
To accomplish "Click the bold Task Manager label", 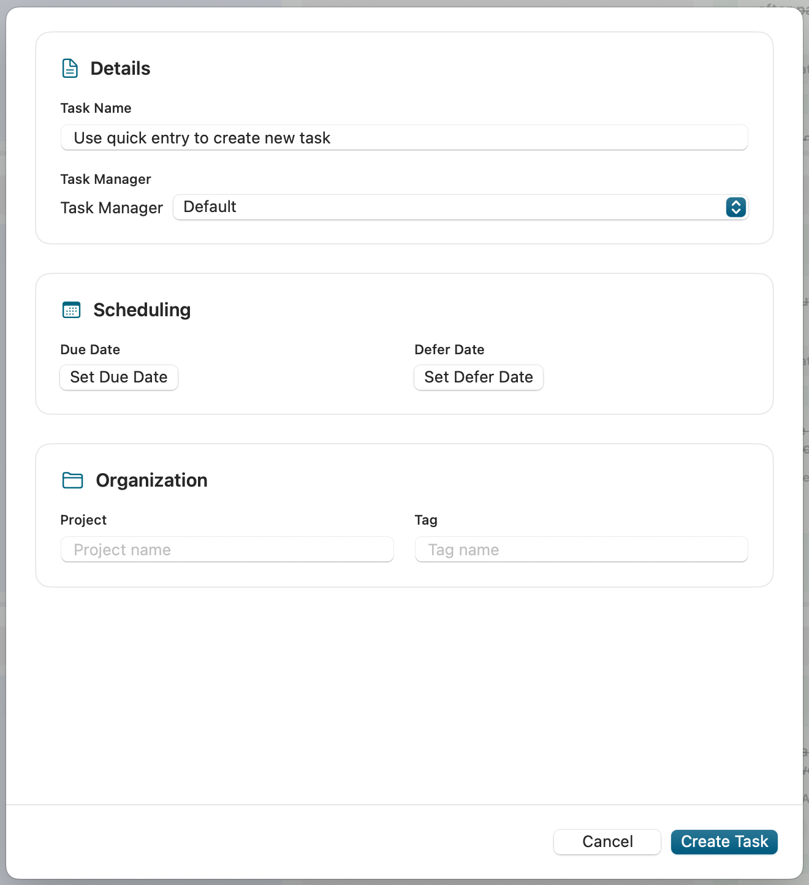I will [x=105, y=179].
